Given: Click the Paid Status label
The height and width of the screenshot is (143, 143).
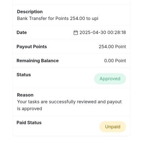Looking at the screenshot, I should click(x=29, y=123).
